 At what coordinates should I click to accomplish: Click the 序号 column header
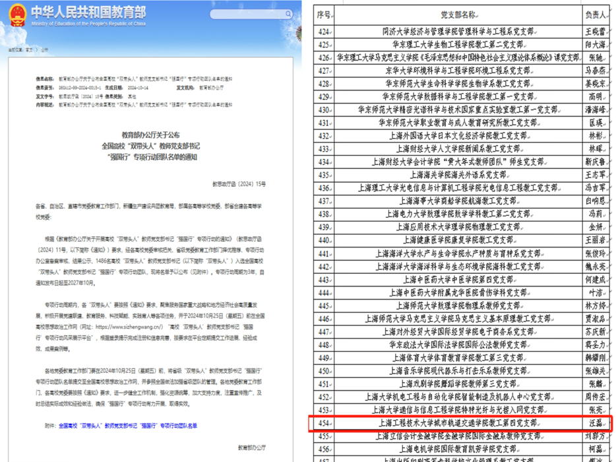point(323,14)
